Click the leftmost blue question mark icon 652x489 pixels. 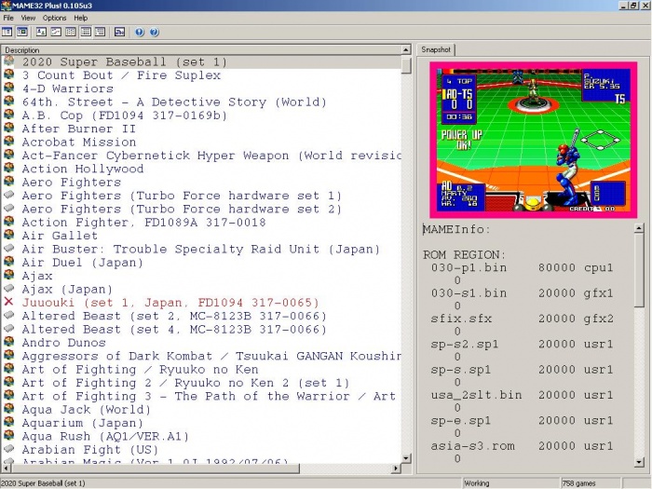coord(139,32)
